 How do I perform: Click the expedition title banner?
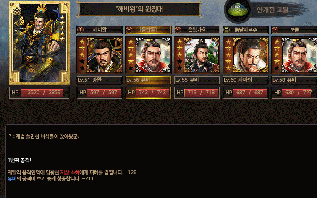click(x=139, y=9)
